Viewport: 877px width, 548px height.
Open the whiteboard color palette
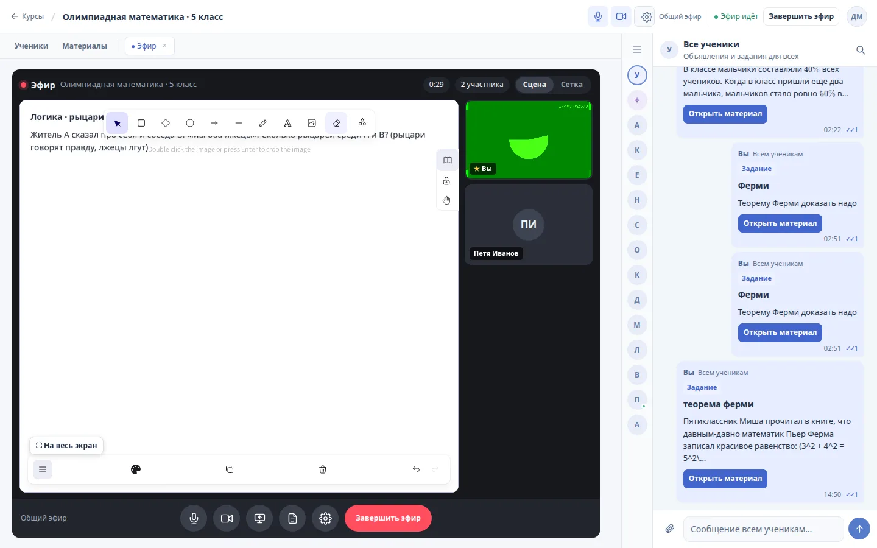(x=136, y=469)
